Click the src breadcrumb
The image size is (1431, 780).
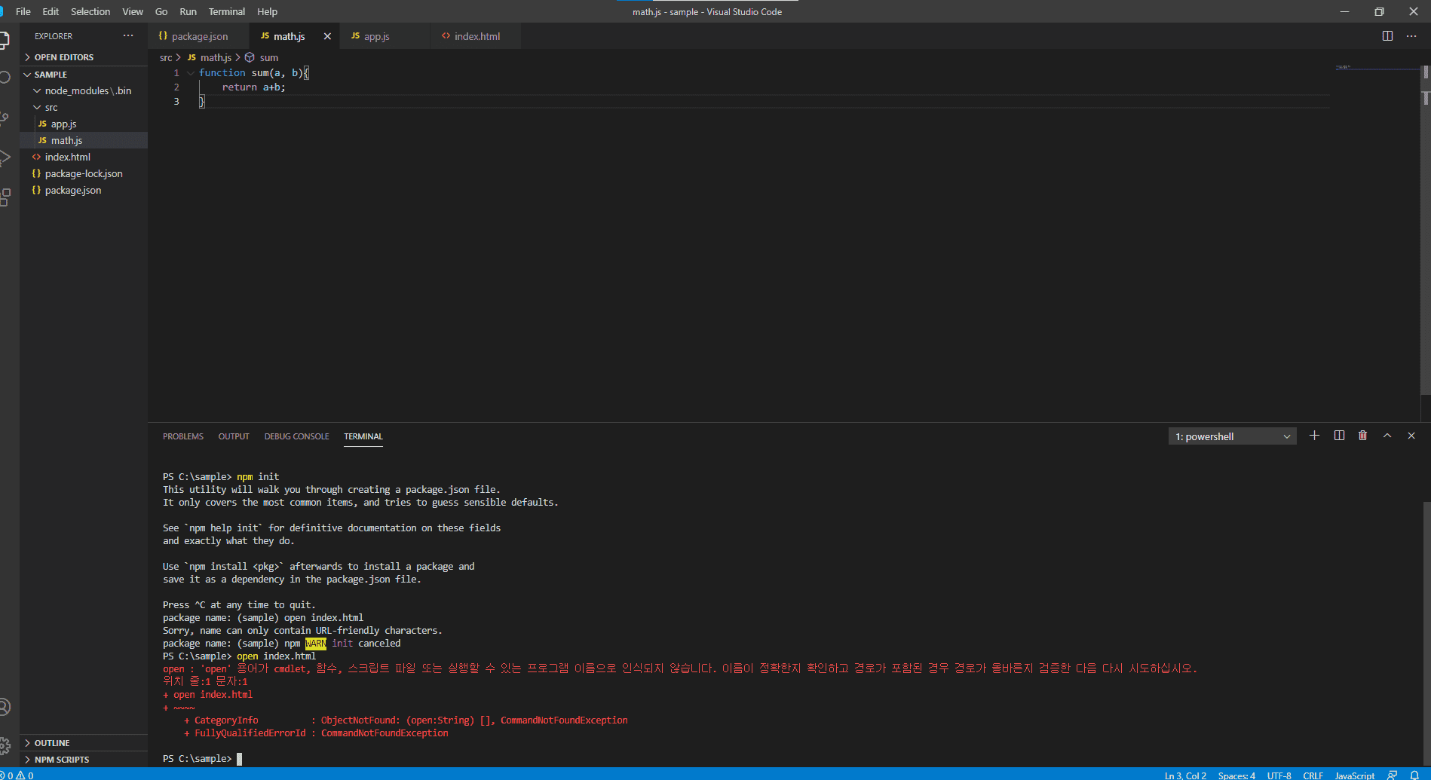(x=166, y=57)
